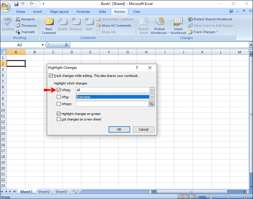Click Protect Shared Workbook
Viewport: 253px width, 199px height.
tap(210, 19)
